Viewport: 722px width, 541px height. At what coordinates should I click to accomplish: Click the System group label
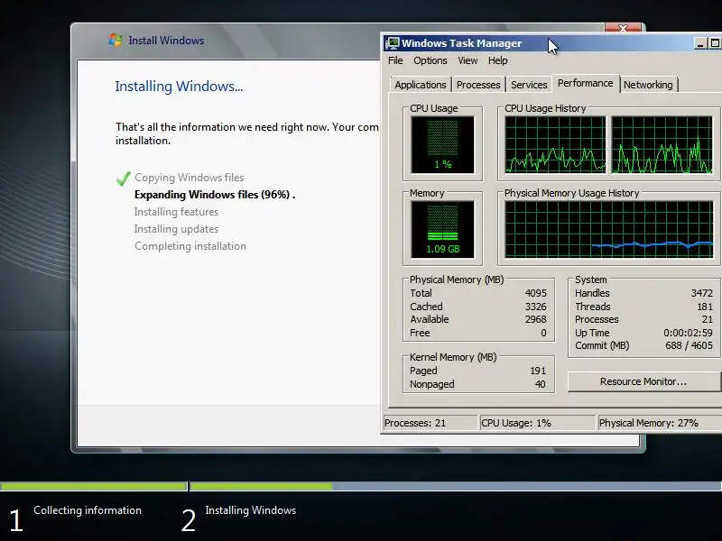coord(591,280)
